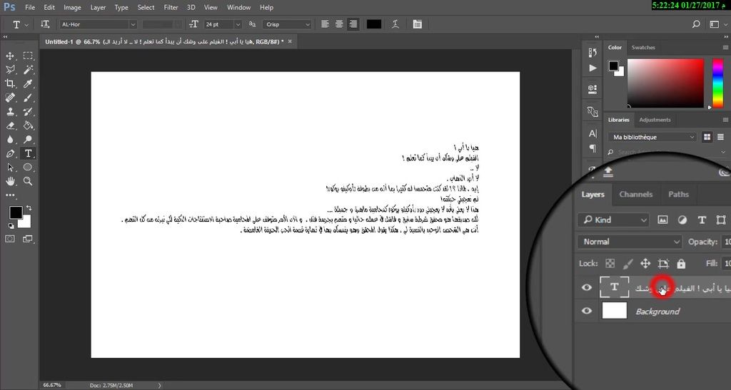Activate the Eraser tool

pos(10,125)
